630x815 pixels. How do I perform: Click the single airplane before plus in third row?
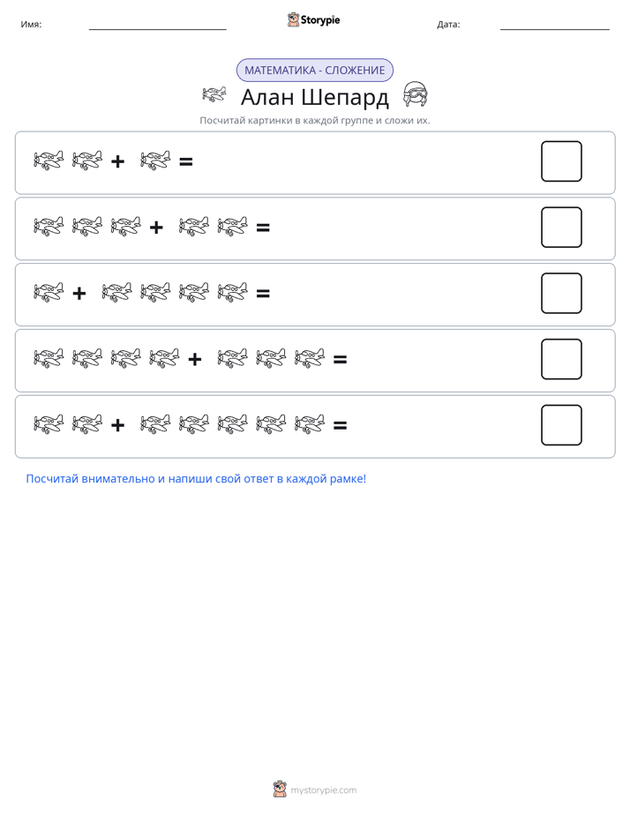[49, 292]
